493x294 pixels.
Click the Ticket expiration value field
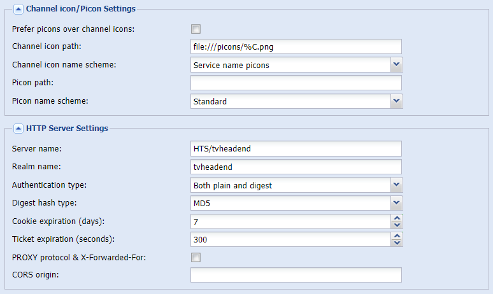pos(291,239)
